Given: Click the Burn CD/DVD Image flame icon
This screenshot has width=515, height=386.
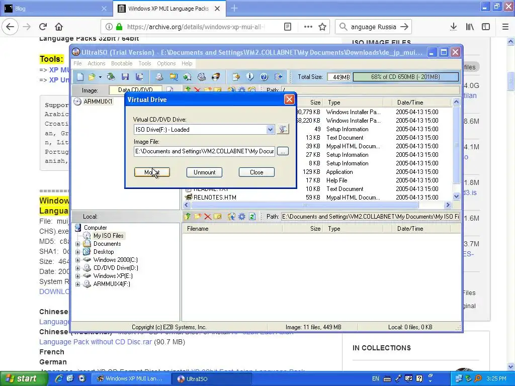Looking at the screenshot, I should [x=216, y=77].
